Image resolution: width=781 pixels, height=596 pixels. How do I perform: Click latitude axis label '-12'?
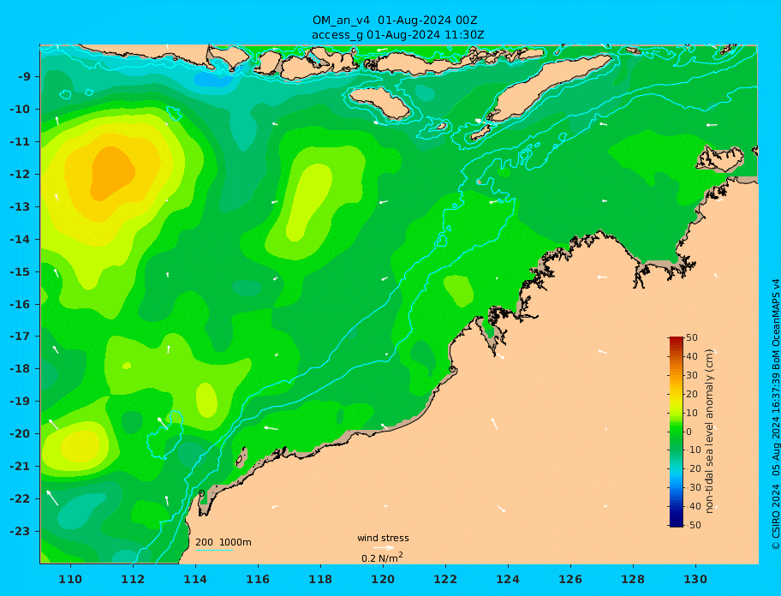click(x=20, y=175)
